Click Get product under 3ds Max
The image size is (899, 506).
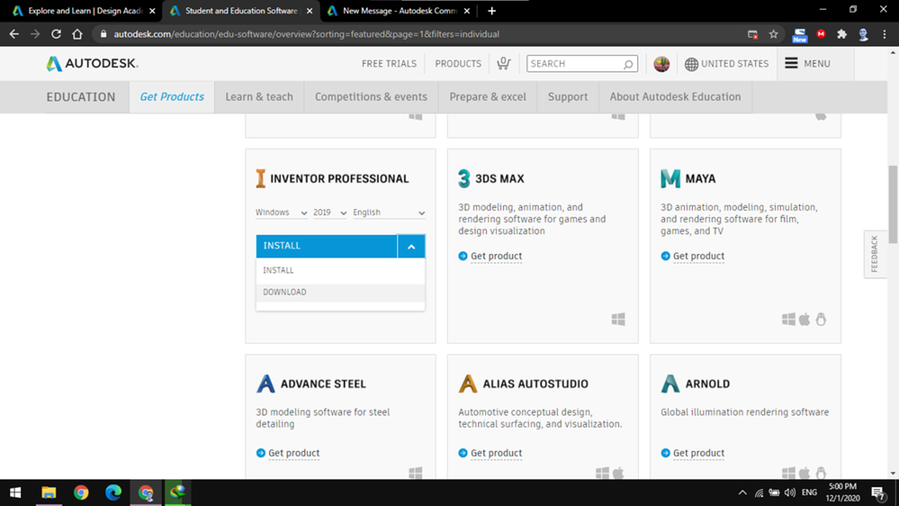click(496, 256)
